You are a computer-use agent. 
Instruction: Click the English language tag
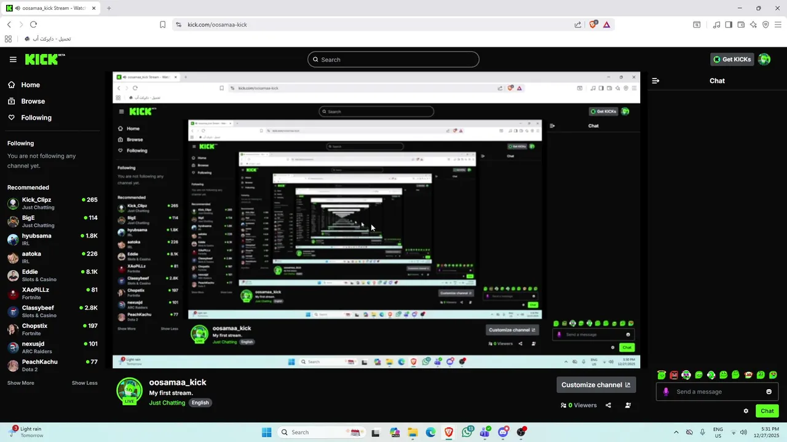(x=200, y=403)
